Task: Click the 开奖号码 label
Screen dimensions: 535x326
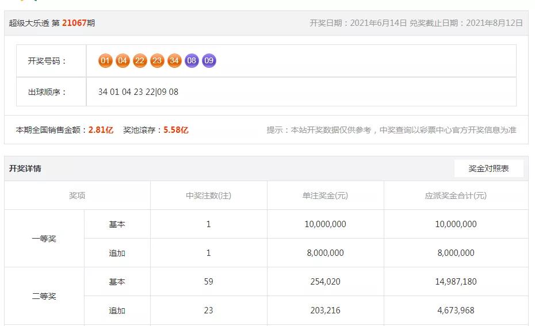Action: coord(47,61)
